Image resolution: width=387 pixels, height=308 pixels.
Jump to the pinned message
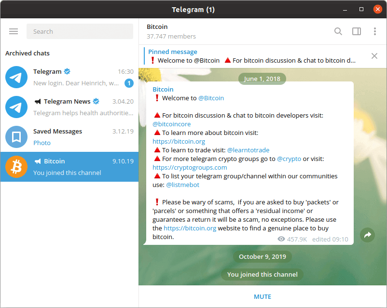coord(252,56)
